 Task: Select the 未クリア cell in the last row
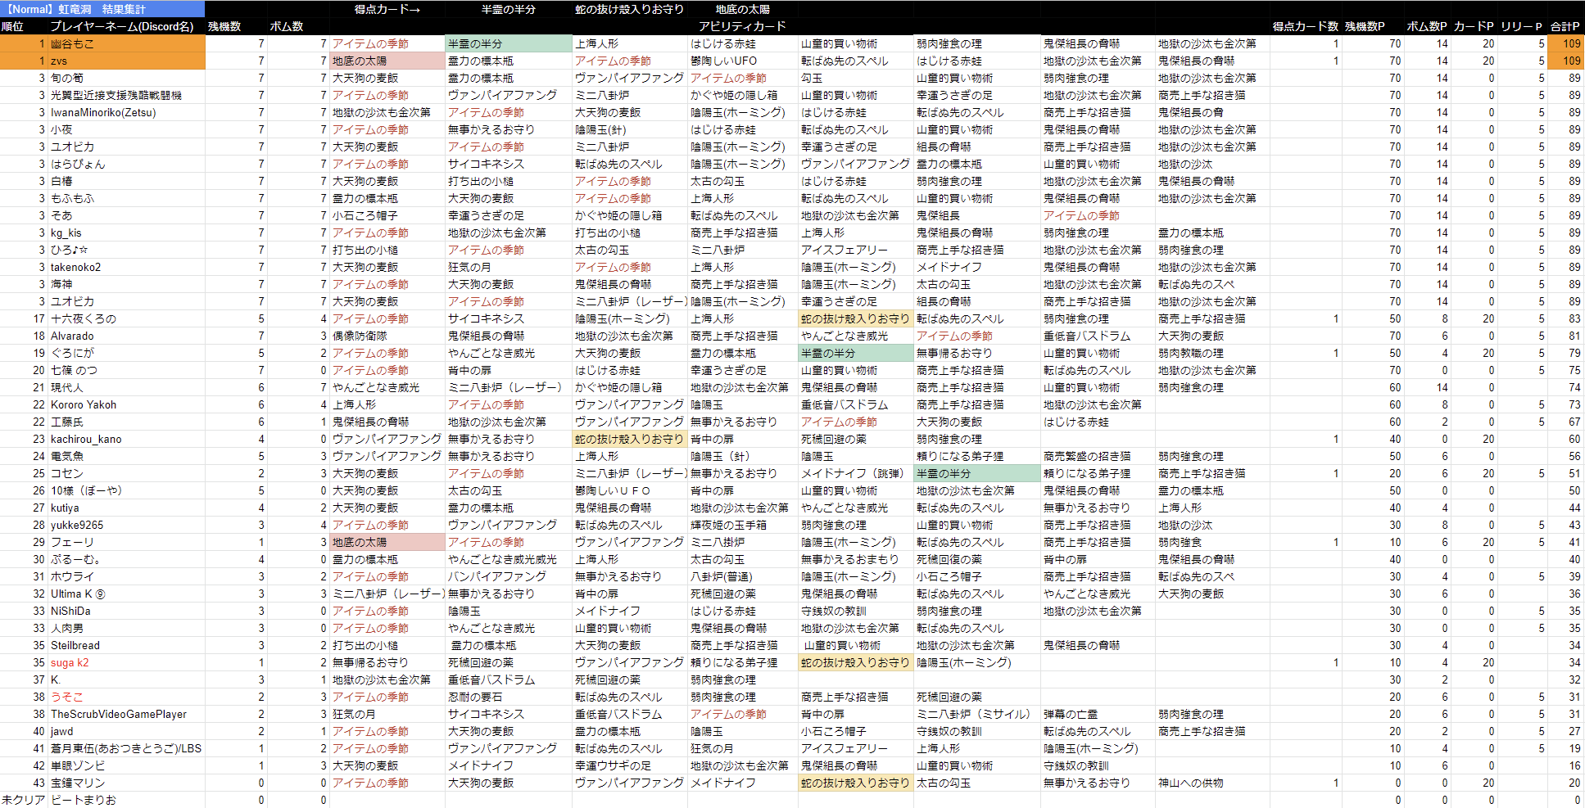(x=23, y=800)
